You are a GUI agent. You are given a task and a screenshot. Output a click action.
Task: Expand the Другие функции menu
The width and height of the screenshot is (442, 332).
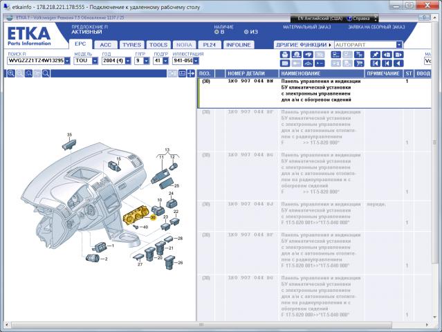pos(303,45)
